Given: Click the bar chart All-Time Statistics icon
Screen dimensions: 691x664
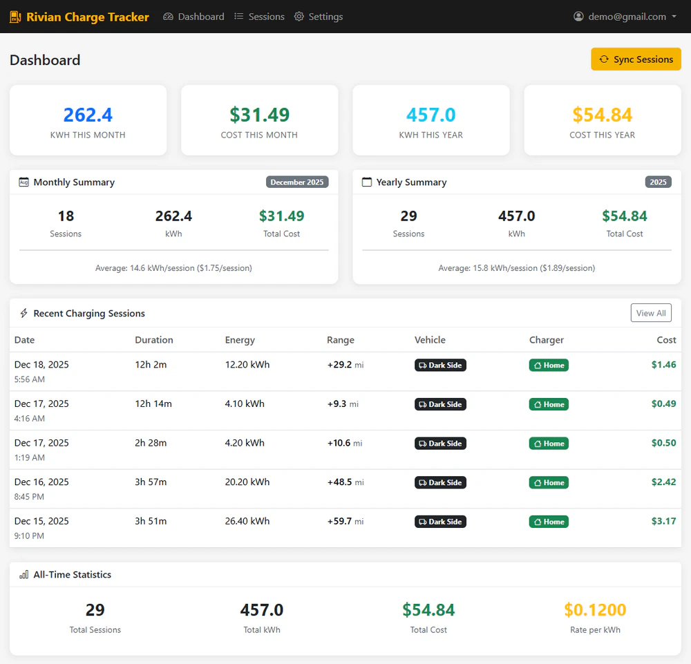Looking at the screenshot, I should tap(23, 575).
